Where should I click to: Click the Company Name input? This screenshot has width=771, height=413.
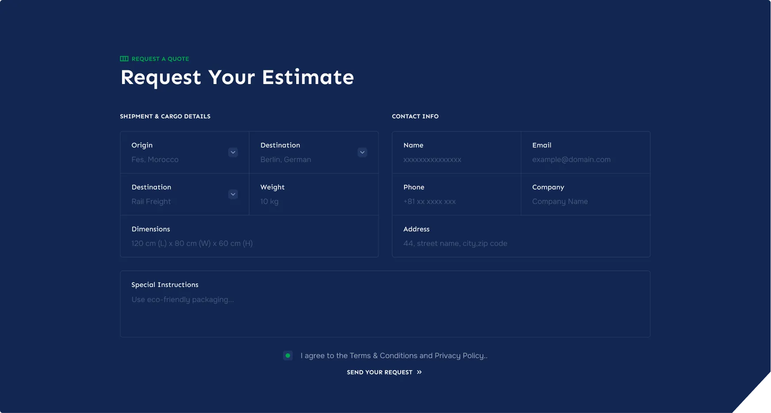click(x=585, y=202)
